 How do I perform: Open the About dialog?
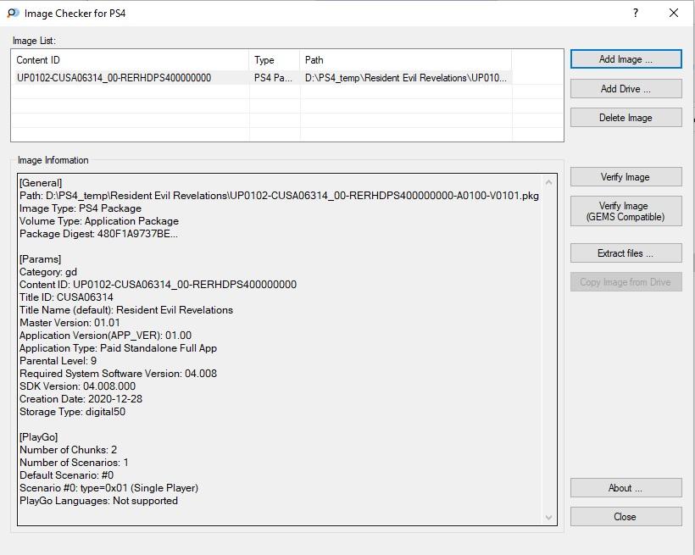point(625,488)
